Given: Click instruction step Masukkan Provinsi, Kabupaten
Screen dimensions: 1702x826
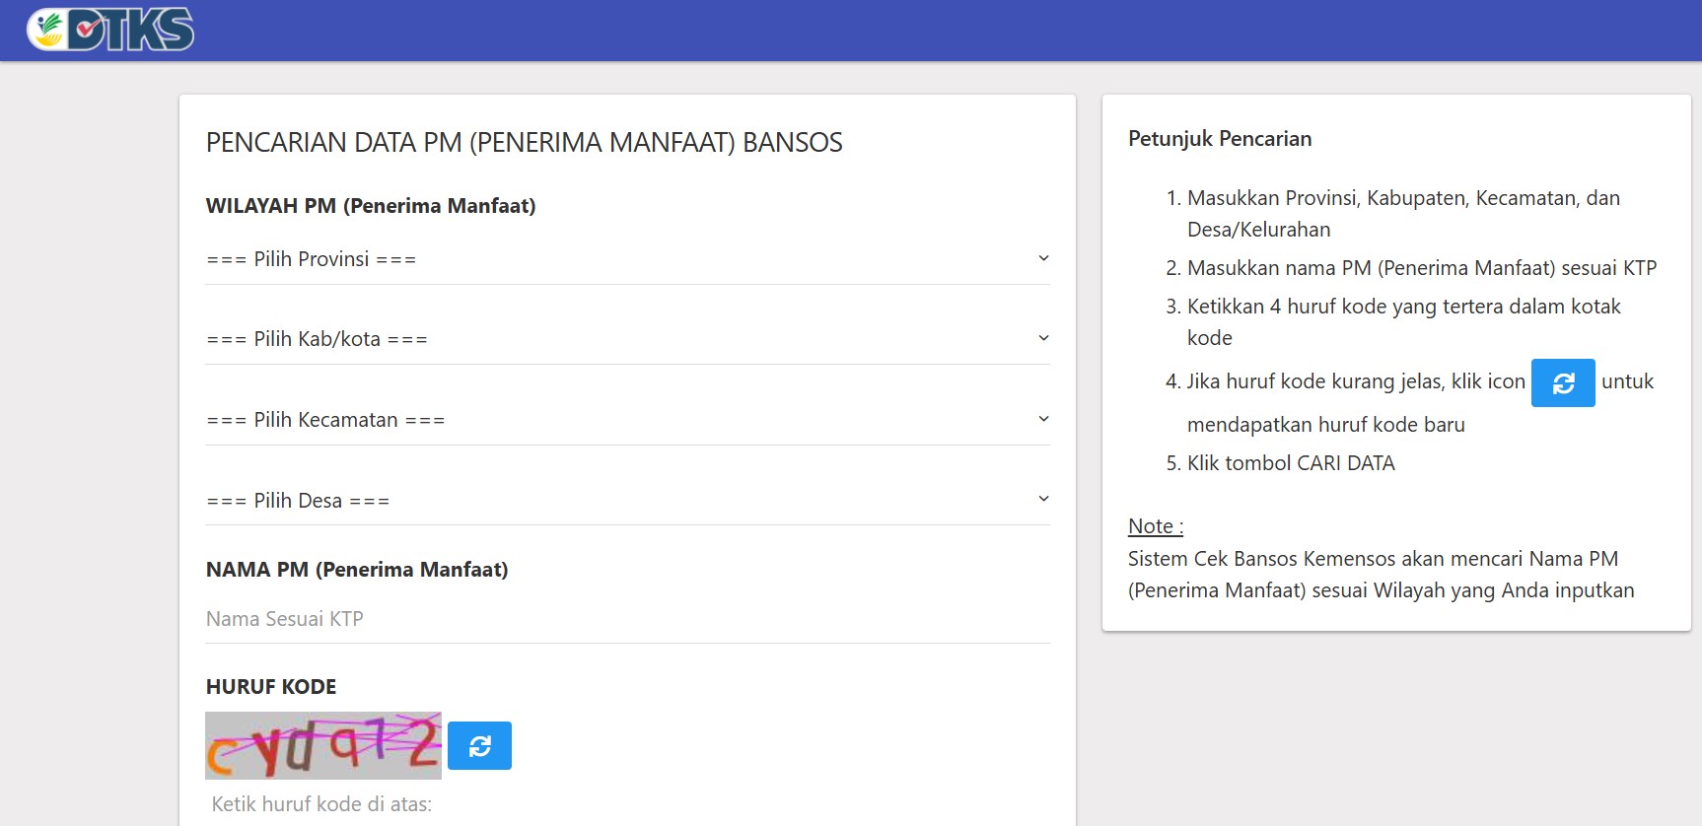Looking at the screenshot, I should [x=1403, y=214].
